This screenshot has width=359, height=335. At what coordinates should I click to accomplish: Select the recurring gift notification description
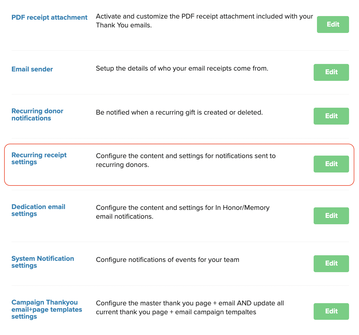[x=179, y=112]
